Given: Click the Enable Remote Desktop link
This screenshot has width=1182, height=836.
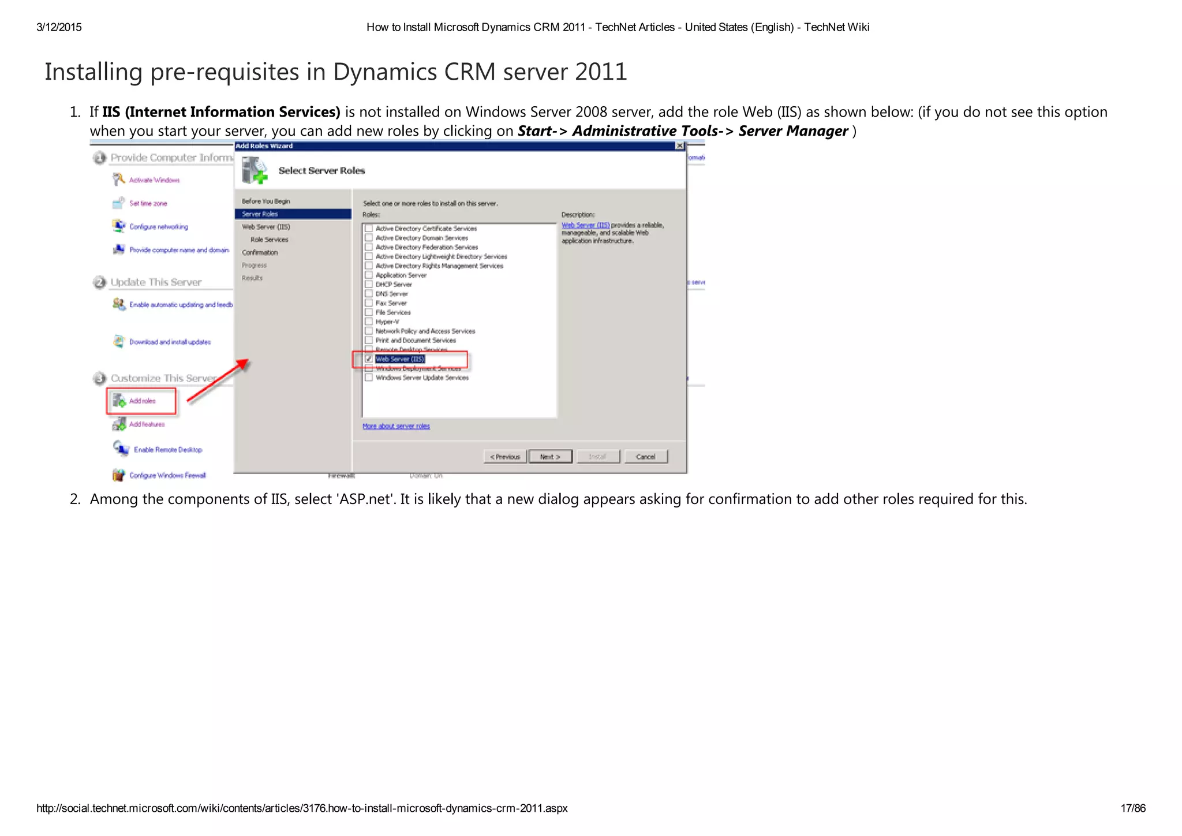Looking at the screenshot, I should [x=168, y=450].
